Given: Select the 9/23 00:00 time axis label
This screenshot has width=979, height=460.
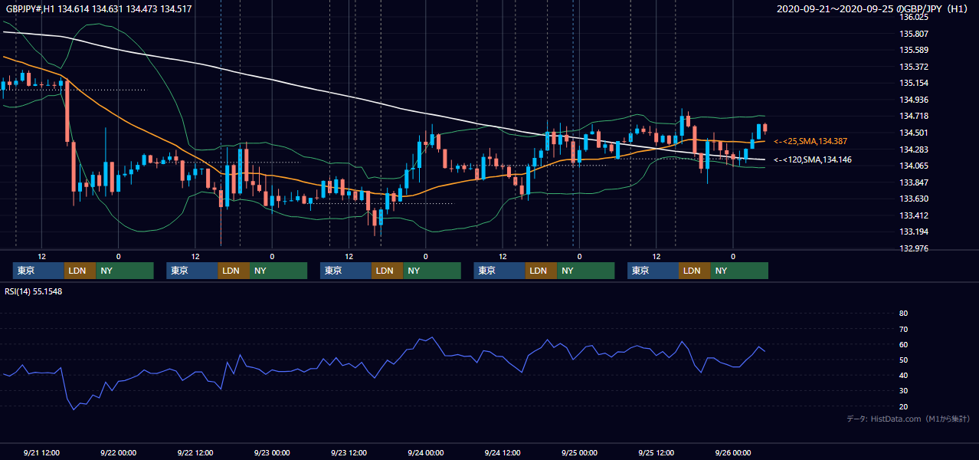Looking at the screenshot, I should (x=272, y=452).
